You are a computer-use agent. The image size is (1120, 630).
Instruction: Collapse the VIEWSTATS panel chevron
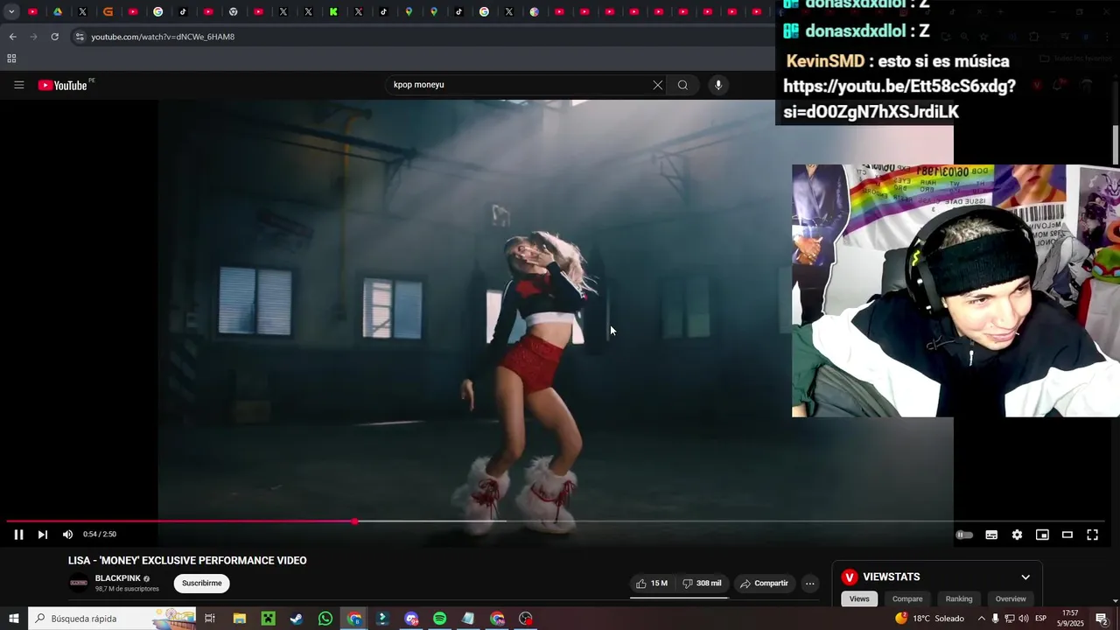[x=1025, y=577]
